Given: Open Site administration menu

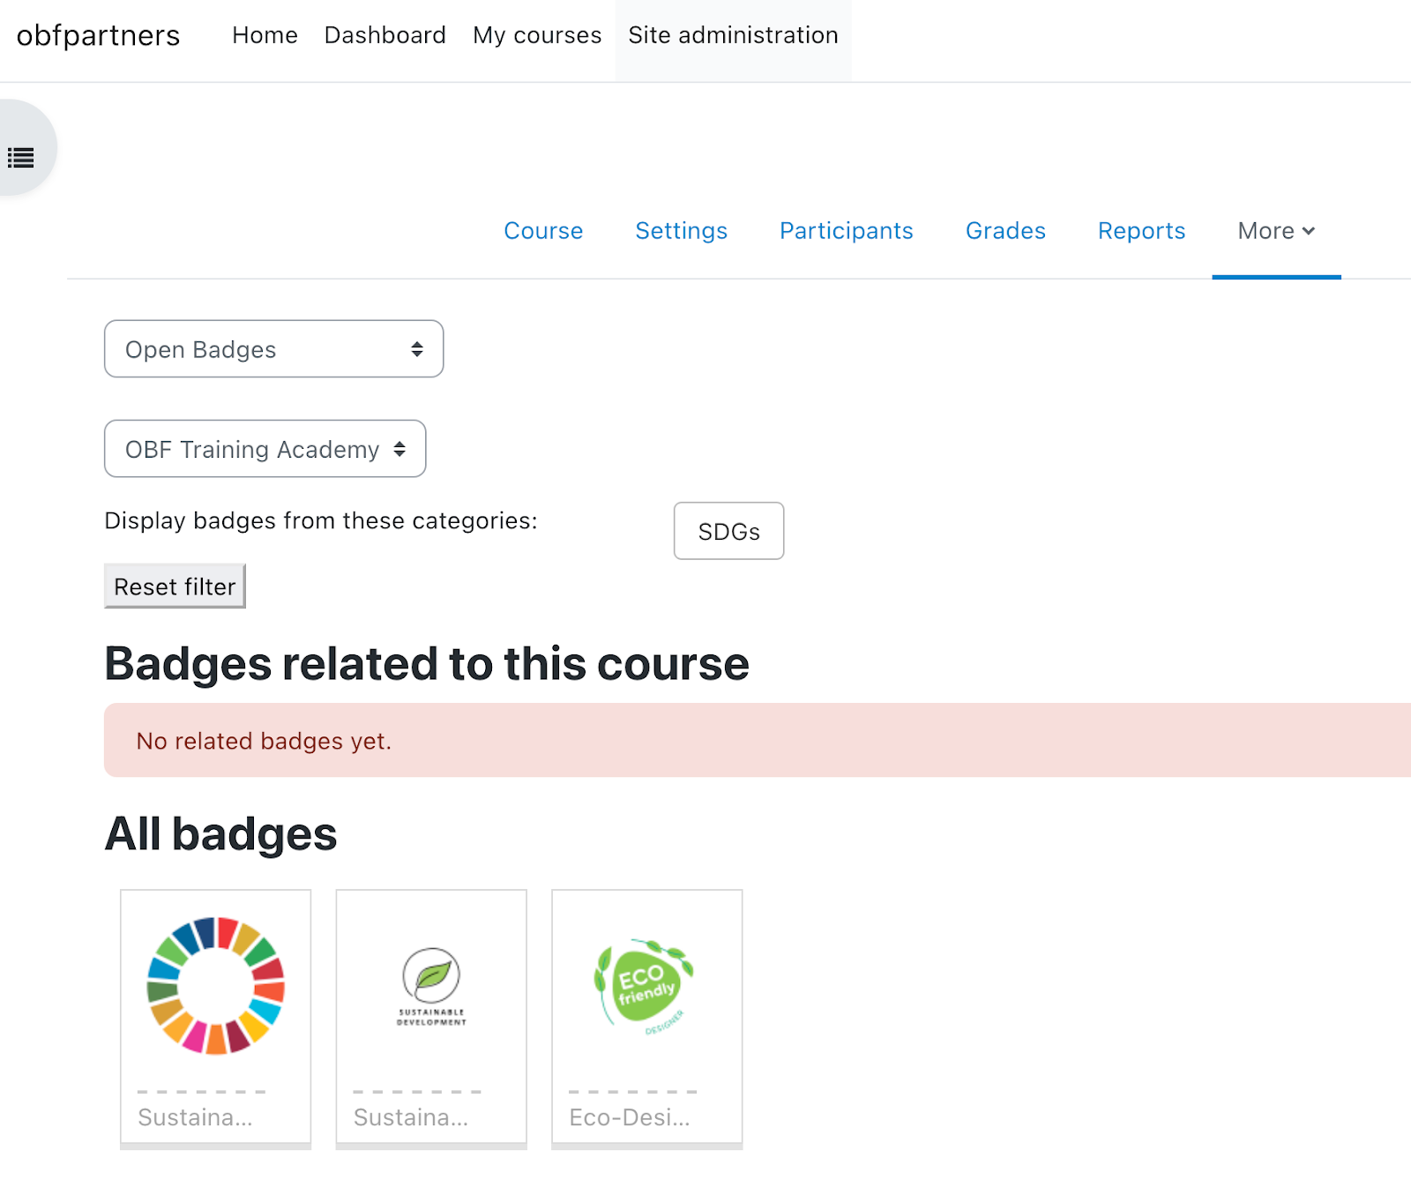Looking at the screenshot, I should coord(733,35).
